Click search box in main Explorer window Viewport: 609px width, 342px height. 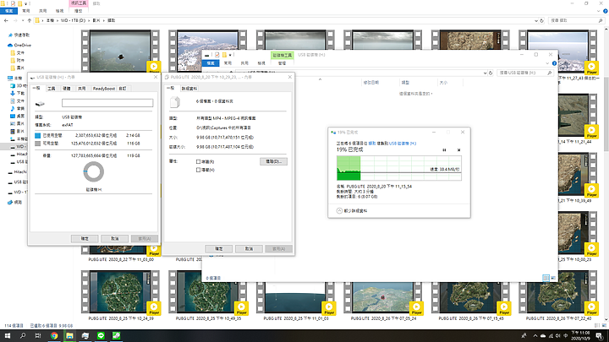click(575, 20)
